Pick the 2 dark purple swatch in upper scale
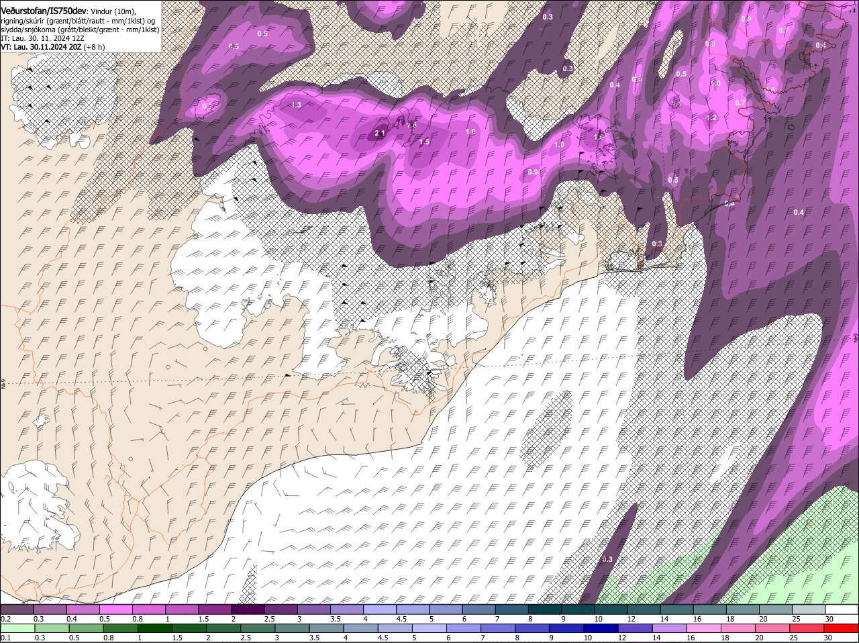The width and height of the screenshot is (859, 643). 247,609
